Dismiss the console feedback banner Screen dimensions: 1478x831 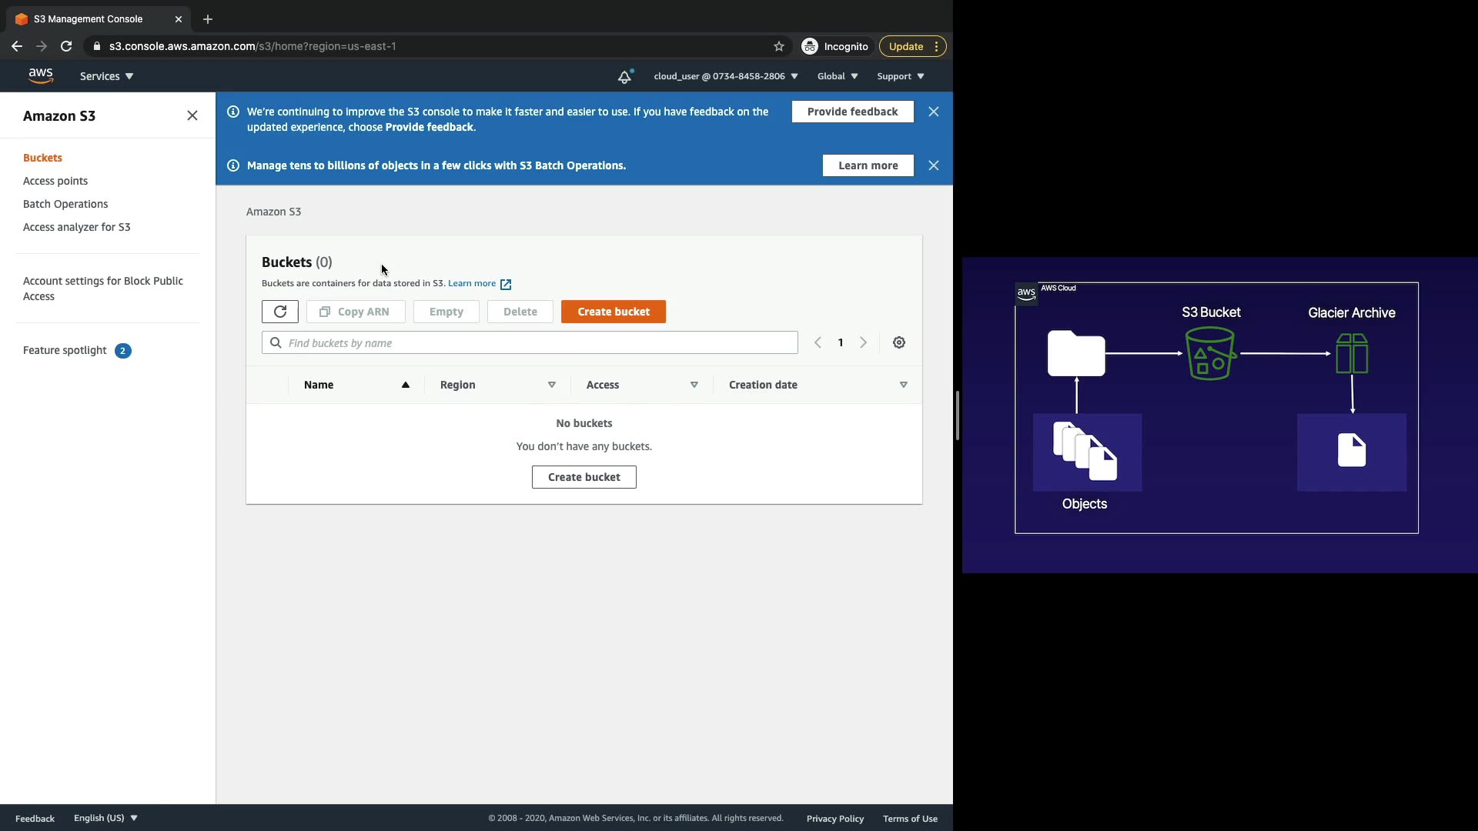coord(934,112)
